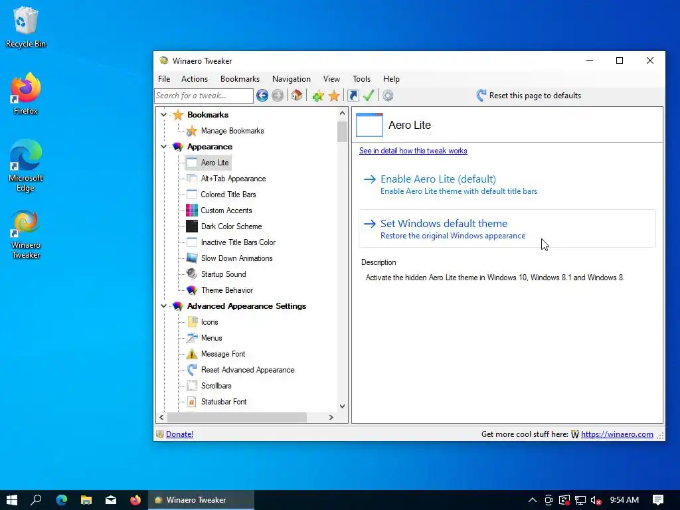Click the green checkmark toolbar icon

pyautogui.click(x=369, y=96)
